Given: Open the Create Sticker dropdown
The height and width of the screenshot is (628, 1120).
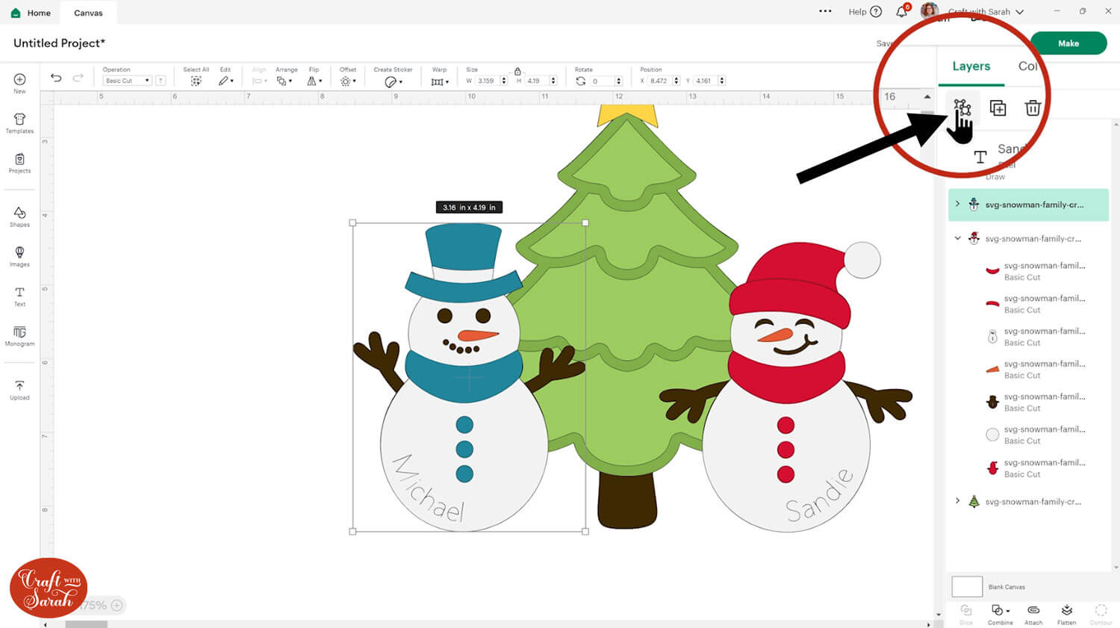Looking at the screenshot, I should click(x=393, y=81).
